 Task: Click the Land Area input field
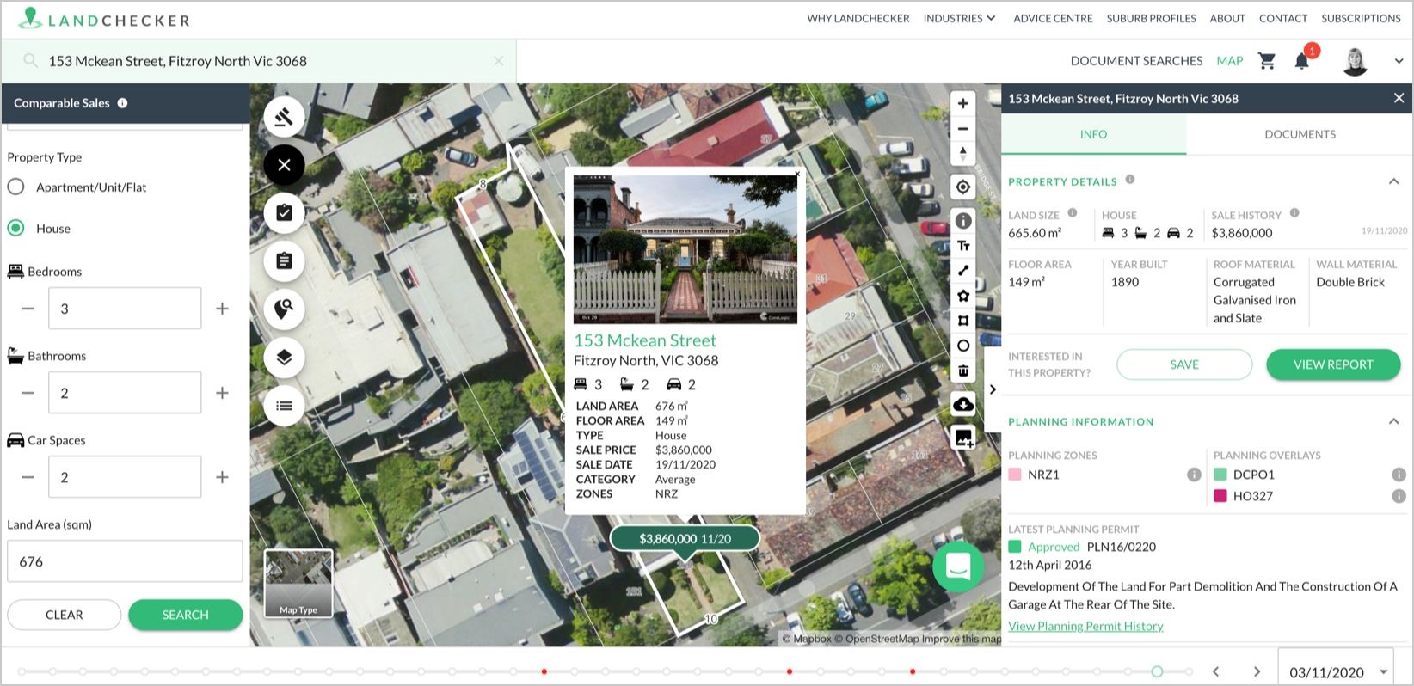click(x=125, y=561)
